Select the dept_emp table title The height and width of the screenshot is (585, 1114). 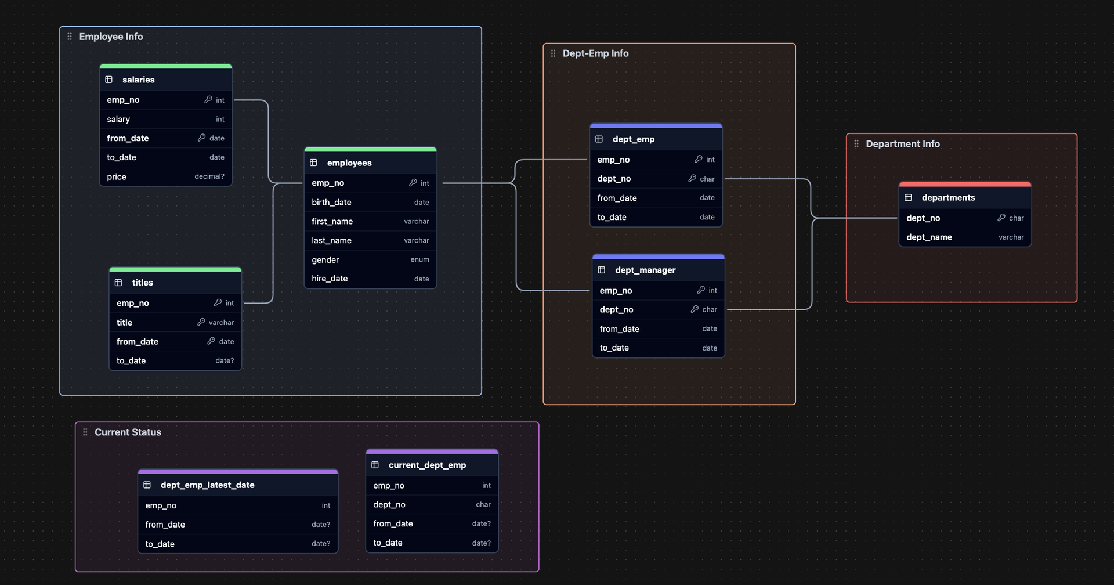coord(634,139)
